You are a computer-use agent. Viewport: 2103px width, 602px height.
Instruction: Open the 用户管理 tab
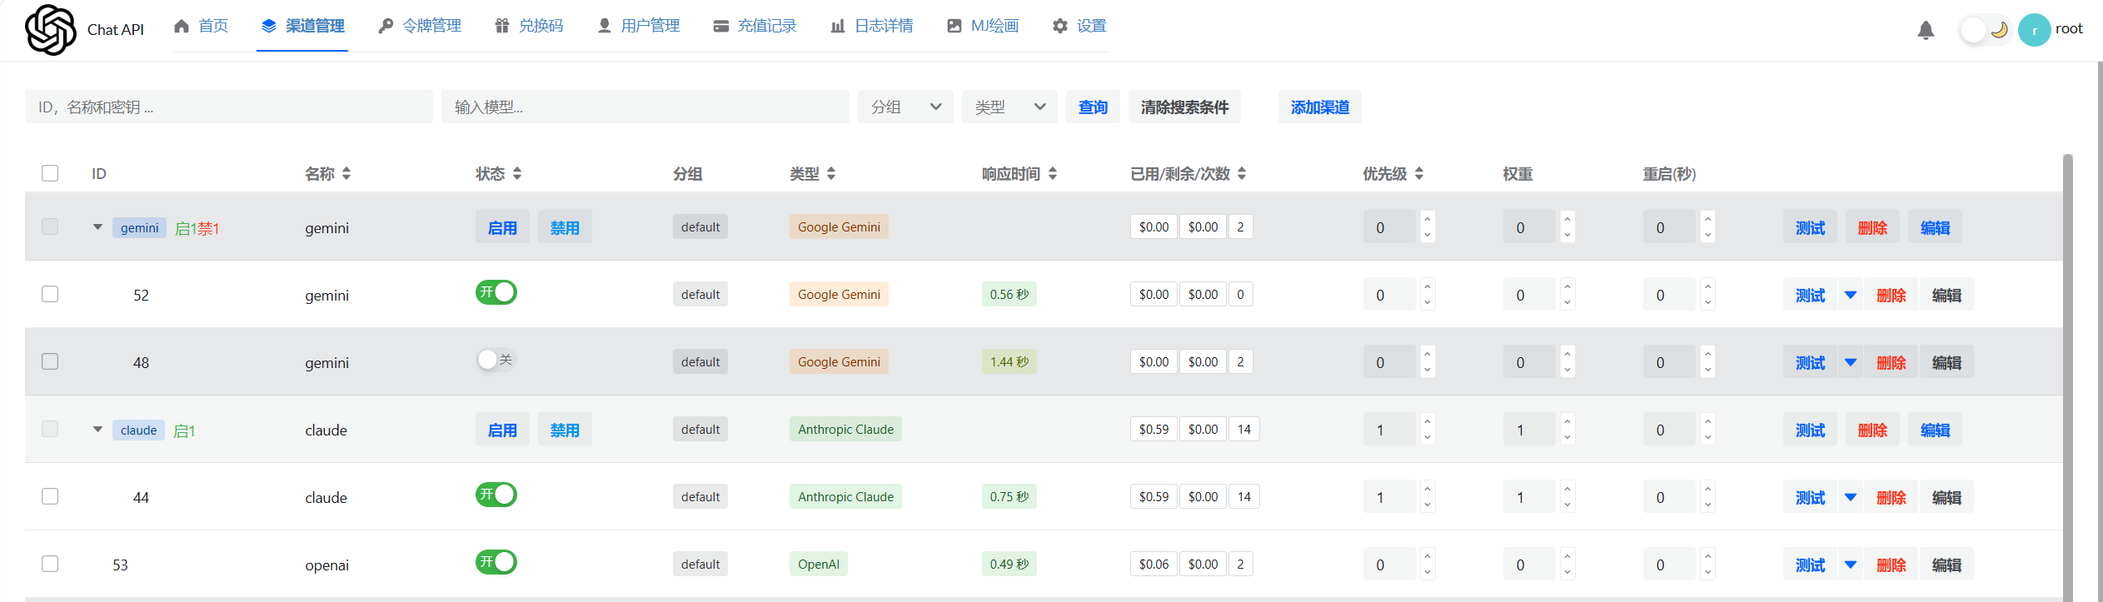click(x=639, y=26)
